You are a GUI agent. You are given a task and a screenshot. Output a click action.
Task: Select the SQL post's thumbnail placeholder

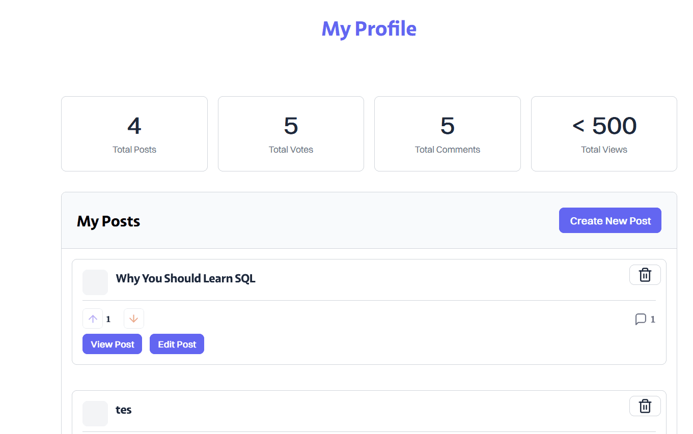(x=95, y=282)
